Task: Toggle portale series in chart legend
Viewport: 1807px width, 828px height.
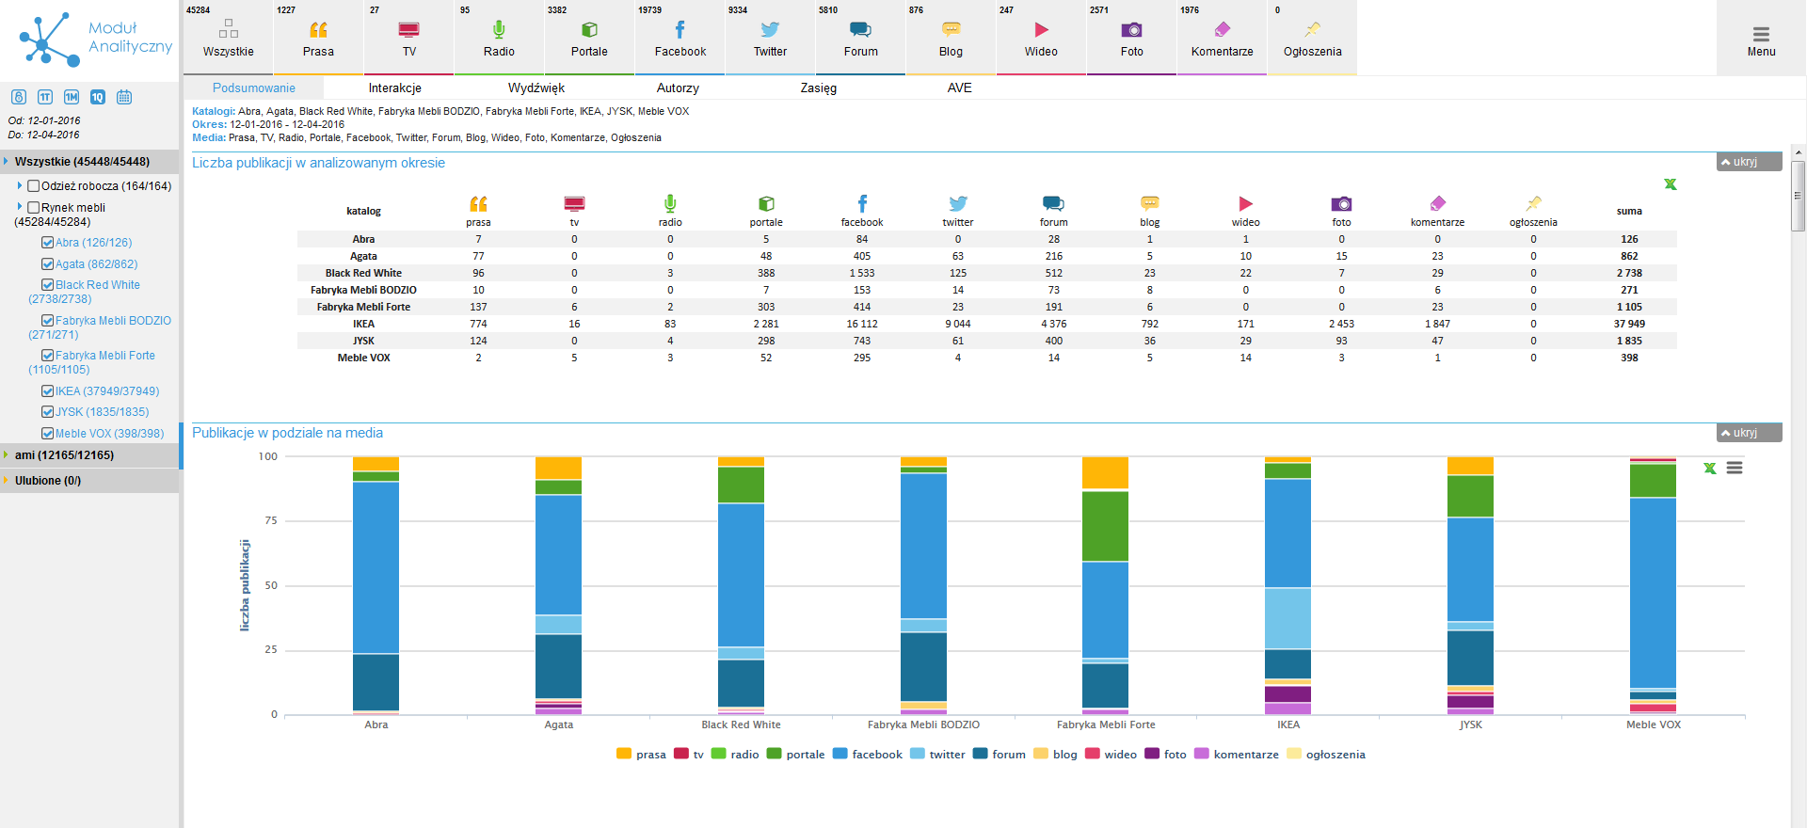Action: tap(795, 755)
